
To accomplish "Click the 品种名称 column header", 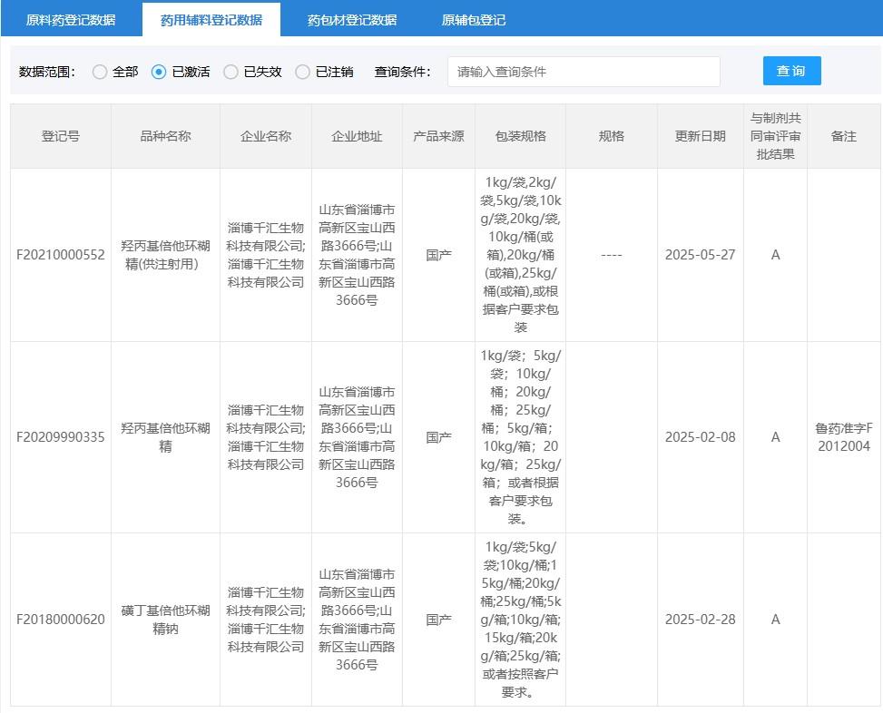I will point(165,136).
